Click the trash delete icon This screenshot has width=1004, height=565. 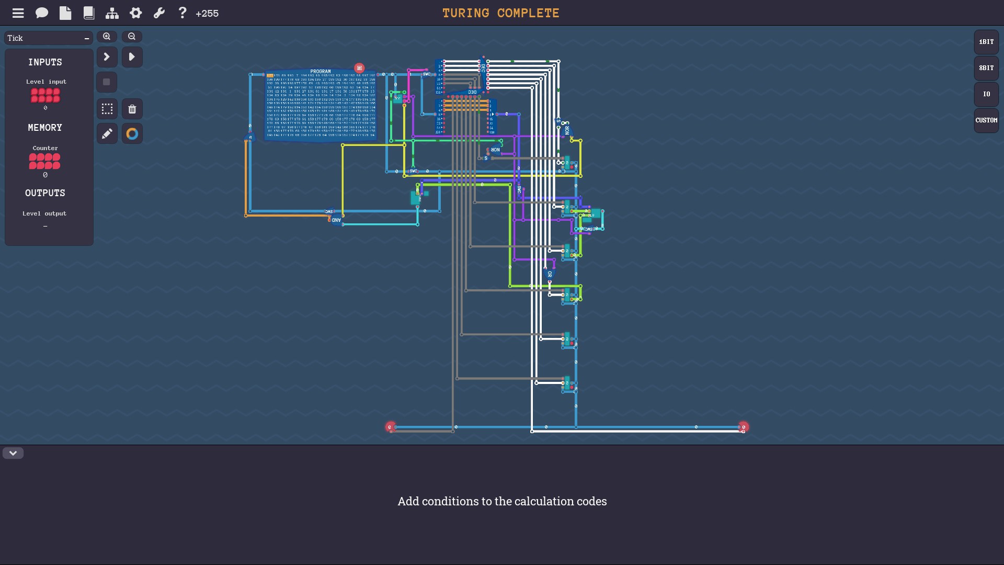[x=132, y=109]
